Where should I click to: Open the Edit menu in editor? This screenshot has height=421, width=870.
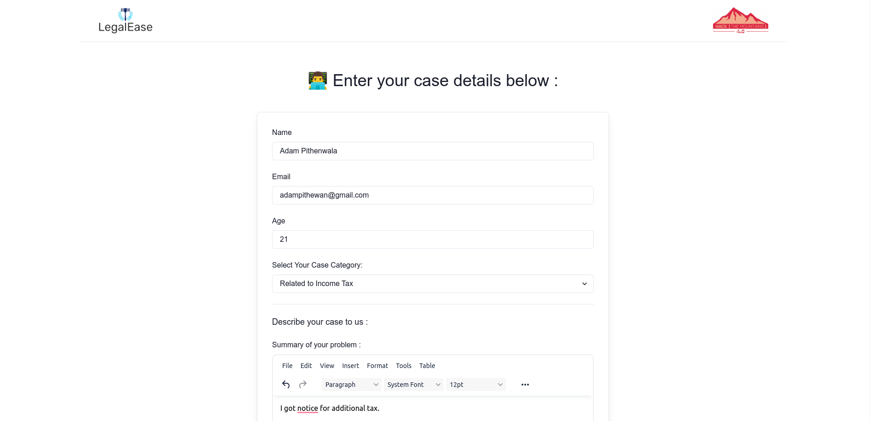click(306, 366)
